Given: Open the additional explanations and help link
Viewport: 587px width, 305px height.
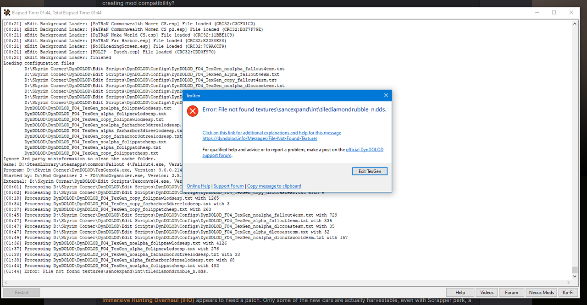Looking at the screenshot, I should point(271,133).
